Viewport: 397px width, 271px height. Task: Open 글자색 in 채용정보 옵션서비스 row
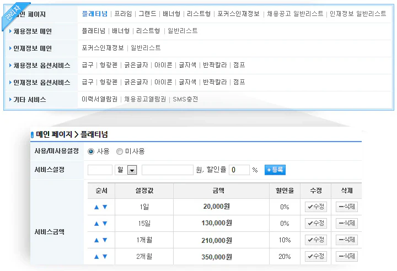[187, 65]
